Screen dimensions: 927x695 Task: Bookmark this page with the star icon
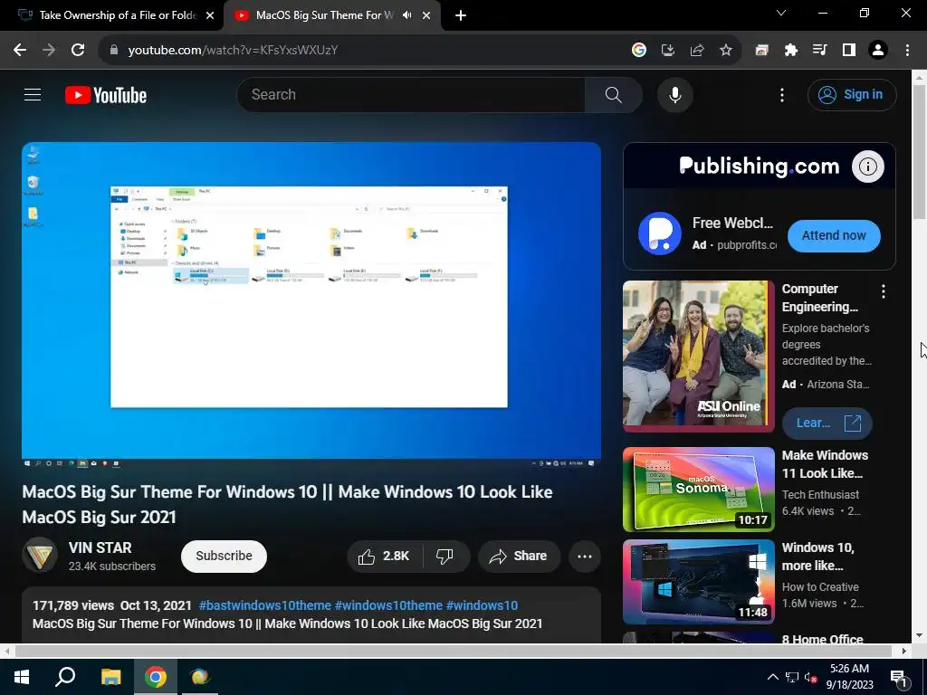[726, 51]
